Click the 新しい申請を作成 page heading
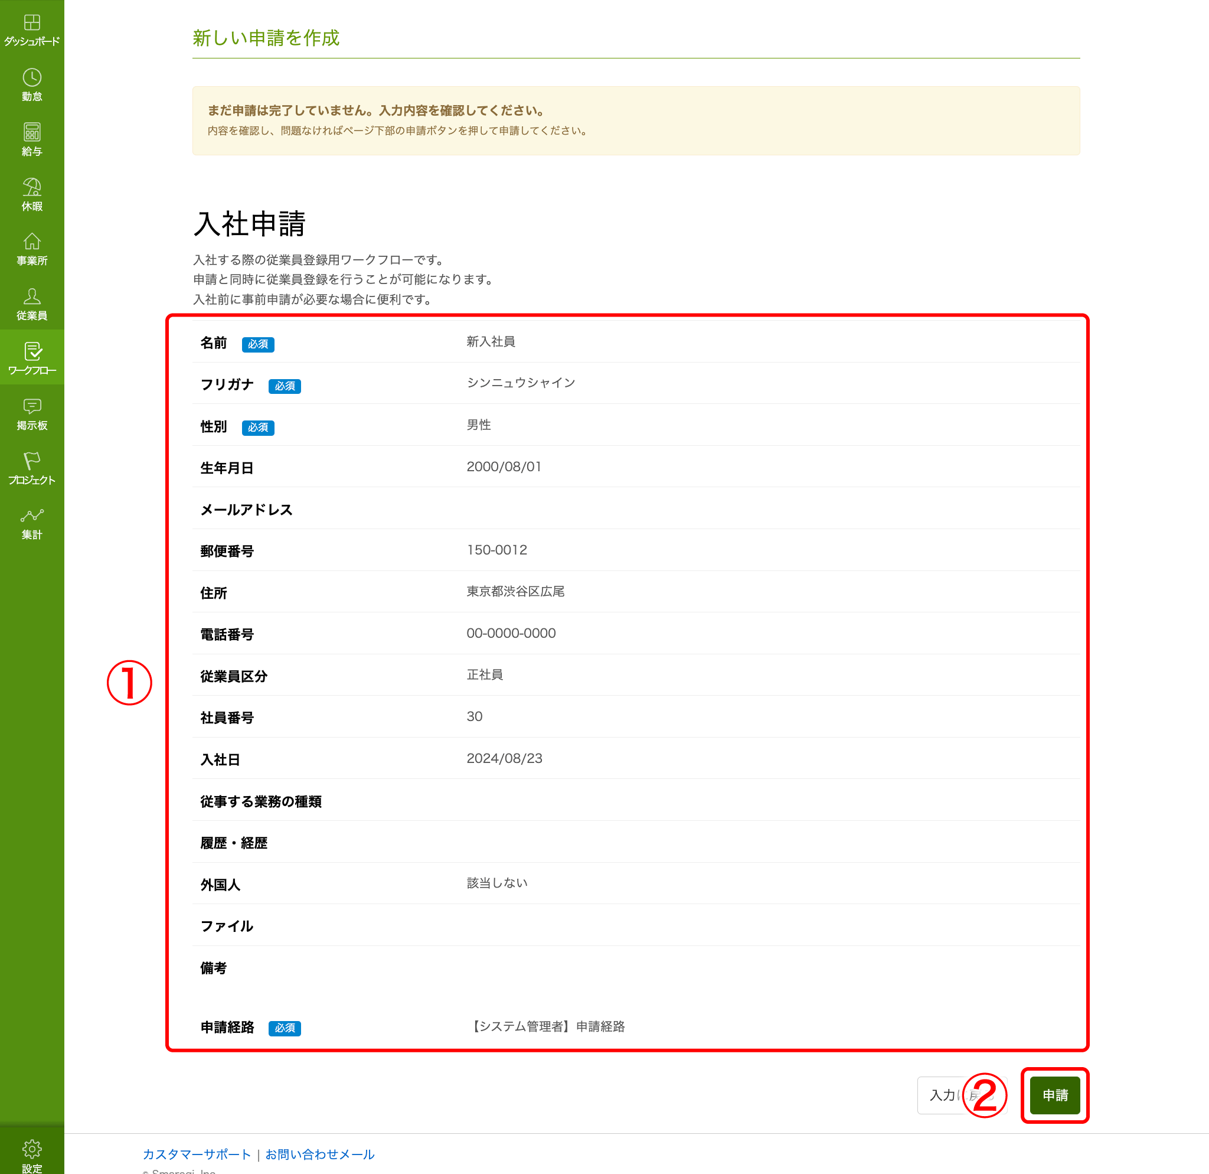Viewport: 1209px width, 1174px height. point(266,38)
